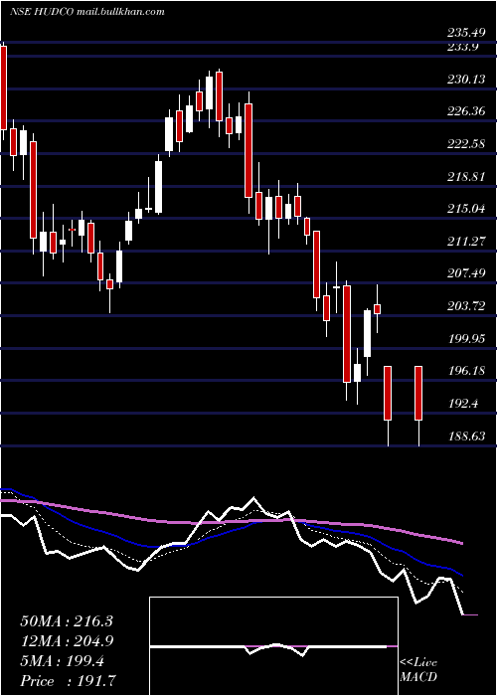
Task: Click the 226.36 price axis label
Action: point(466,111)
